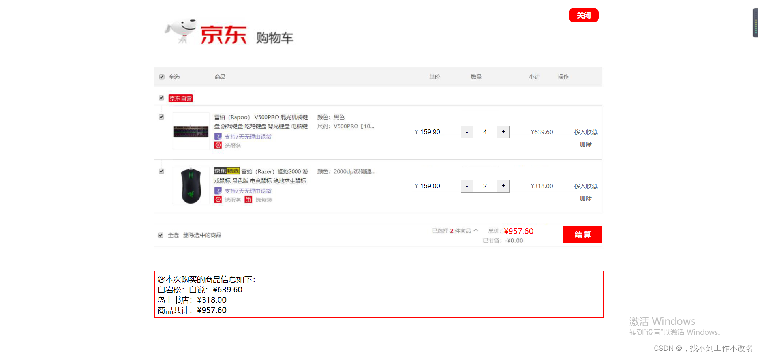The width and height of the screenshot is (758, 356).
Task: Click 移入收藏 for Razer mouse
Action: 586,186
